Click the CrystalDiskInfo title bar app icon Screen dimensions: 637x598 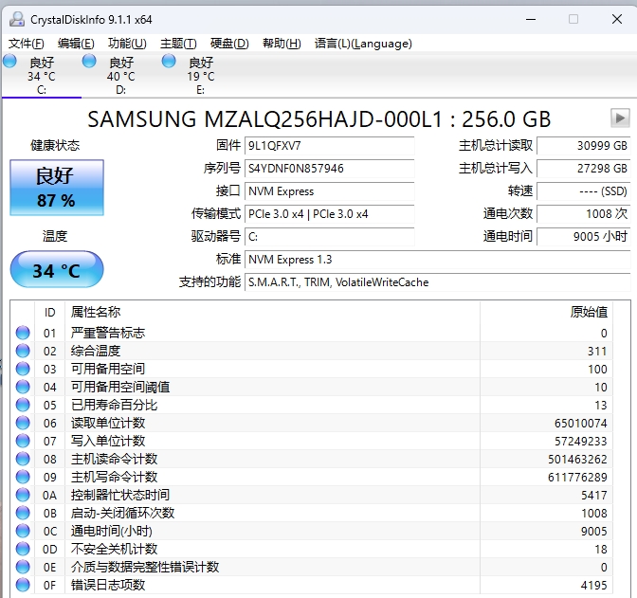(x=17, y=19)
